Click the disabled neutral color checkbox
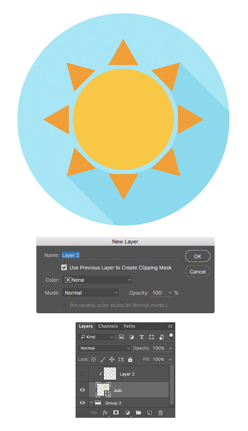 tap(64, 305)
